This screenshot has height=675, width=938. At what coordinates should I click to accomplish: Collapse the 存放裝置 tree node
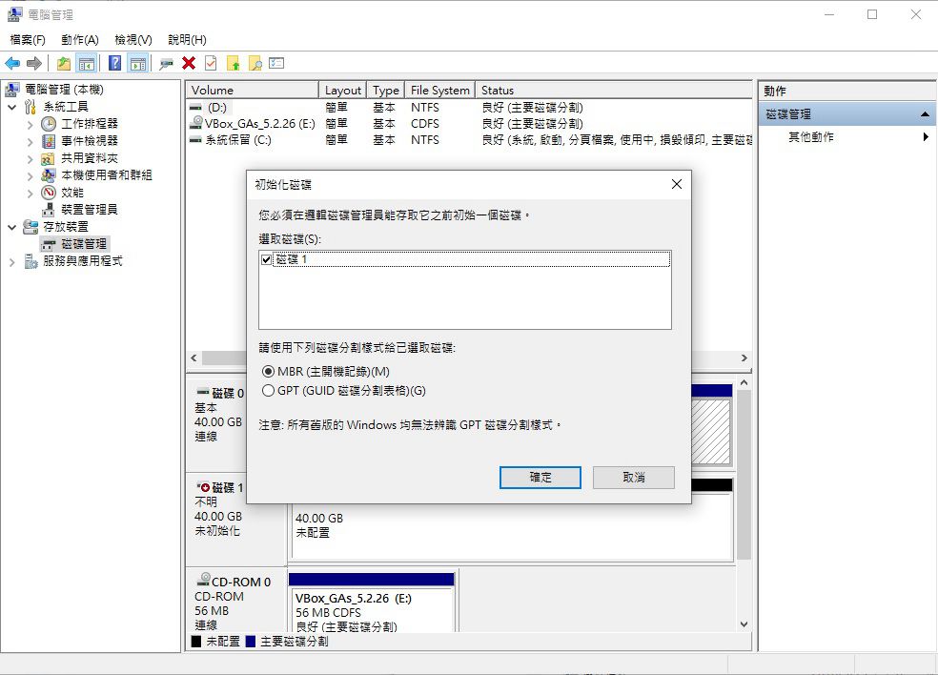(x=12, y=228)
